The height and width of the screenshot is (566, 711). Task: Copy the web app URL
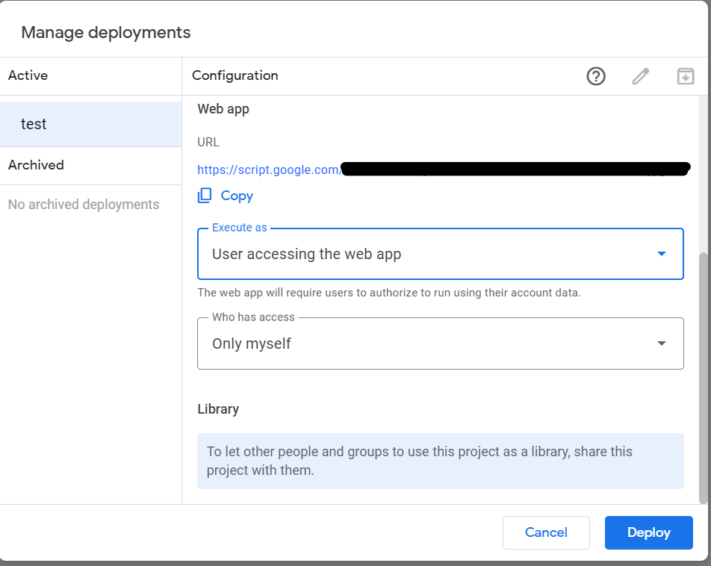(x=226, y=196)
